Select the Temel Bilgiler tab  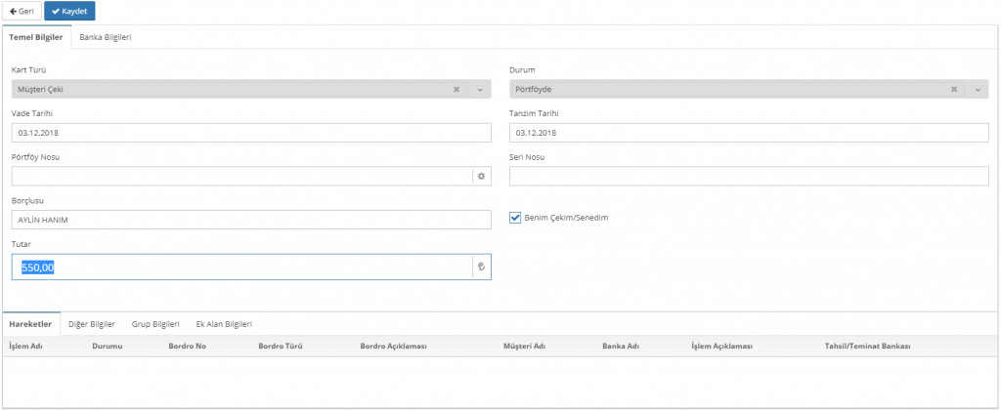(x=36, y=37)
